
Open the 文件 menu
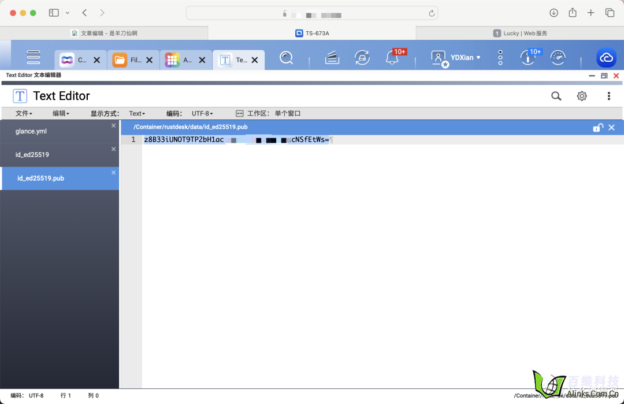[24, 114]
